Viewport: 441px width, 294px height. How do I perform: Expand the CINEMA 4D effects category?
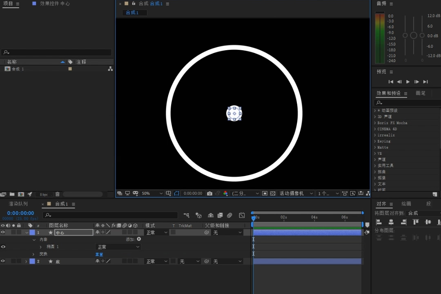tap(375, 129)
